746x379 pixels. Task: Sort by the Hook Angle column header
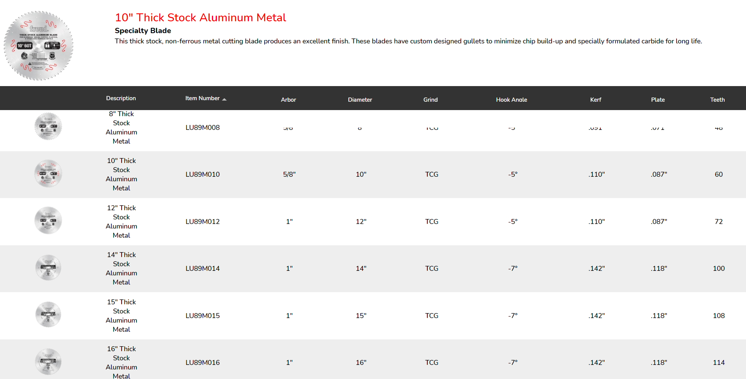tap(512, 100)
